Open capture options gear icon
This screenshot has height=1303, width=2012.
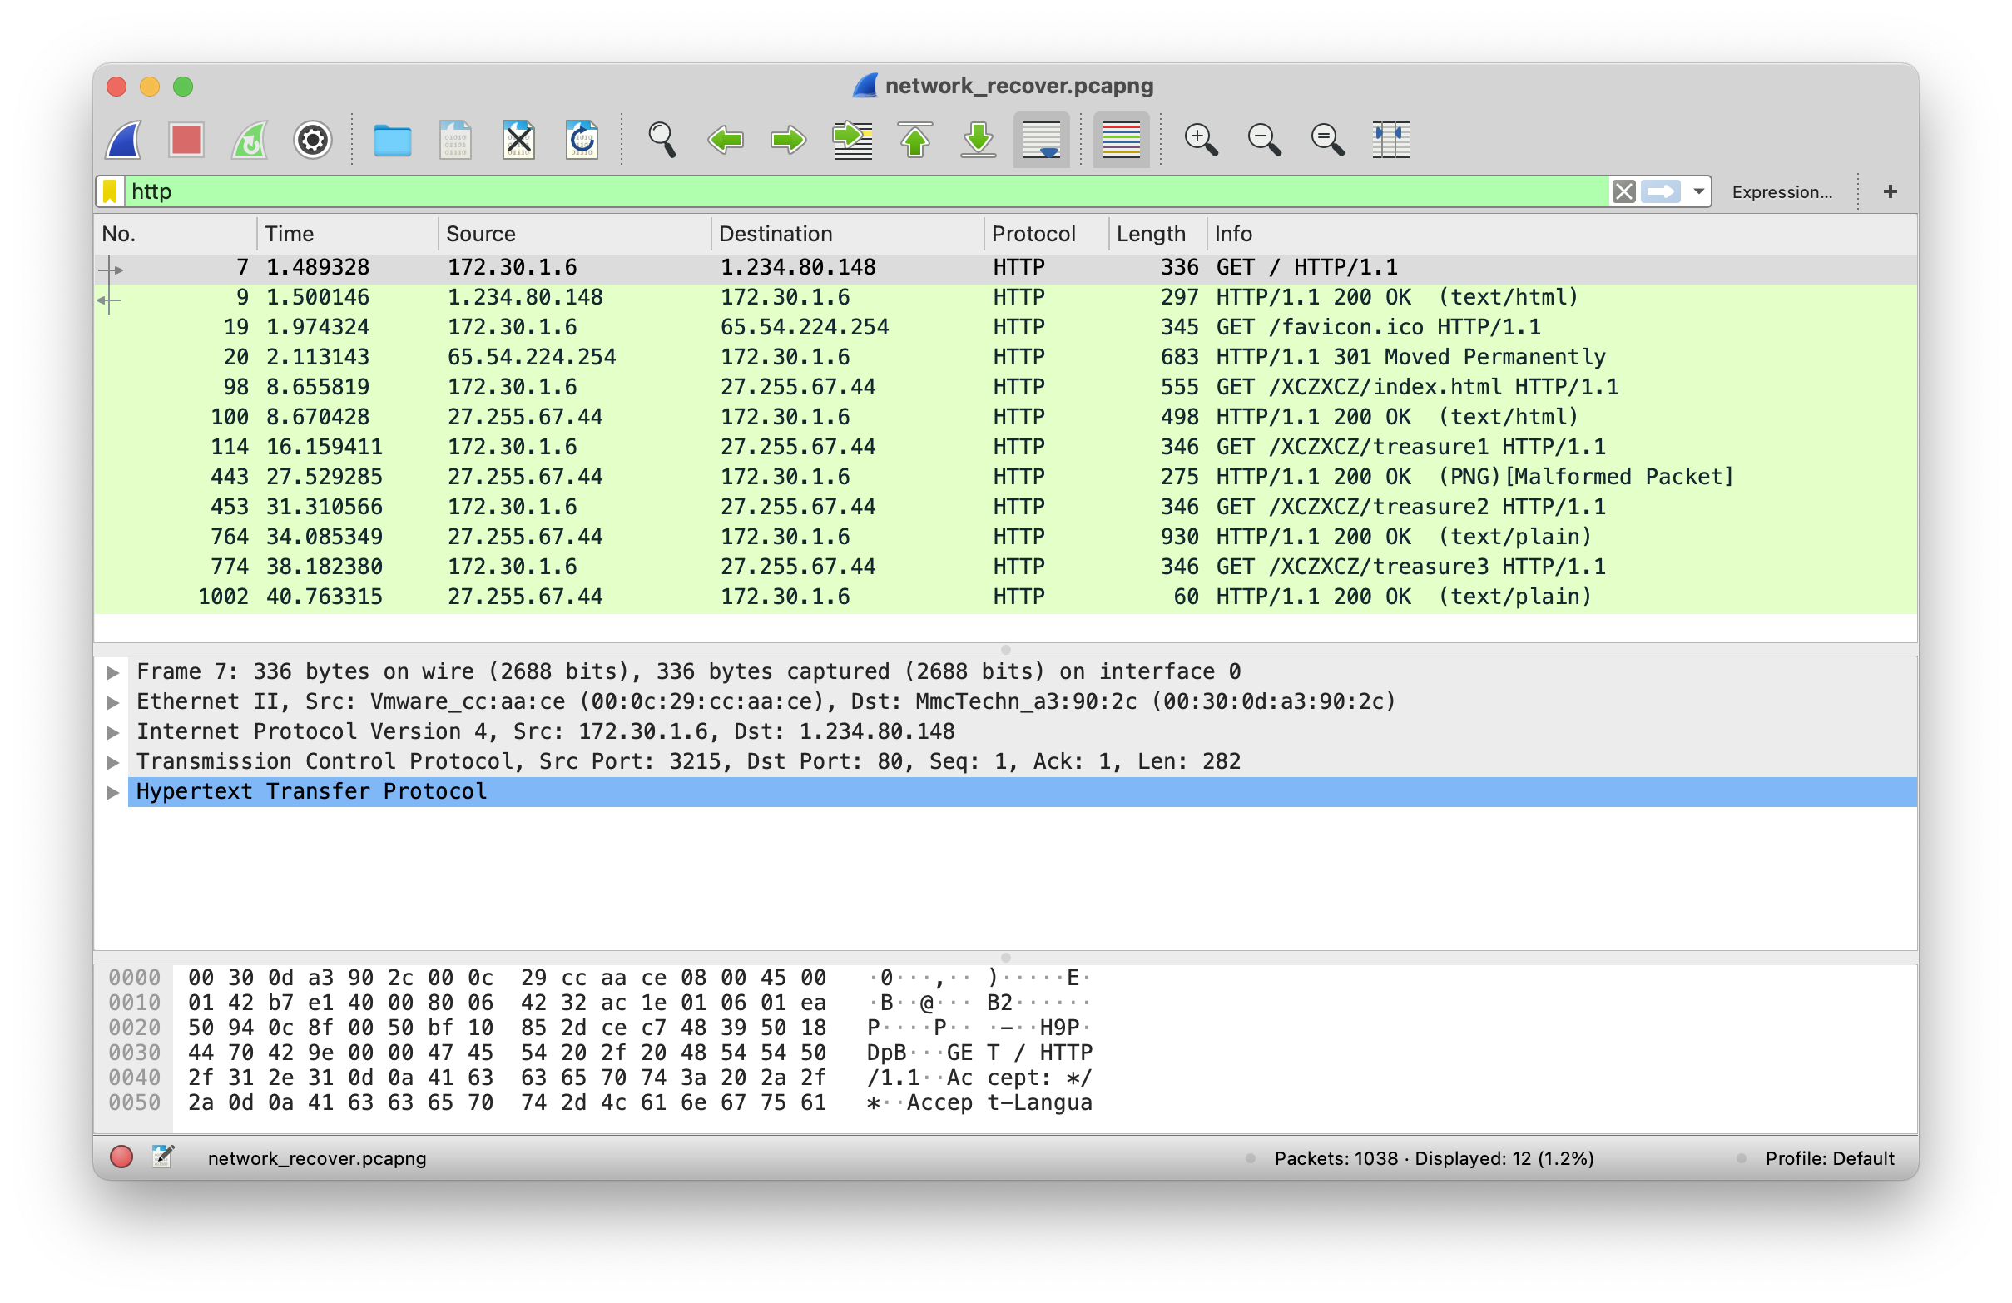click(x=312, y=140)
